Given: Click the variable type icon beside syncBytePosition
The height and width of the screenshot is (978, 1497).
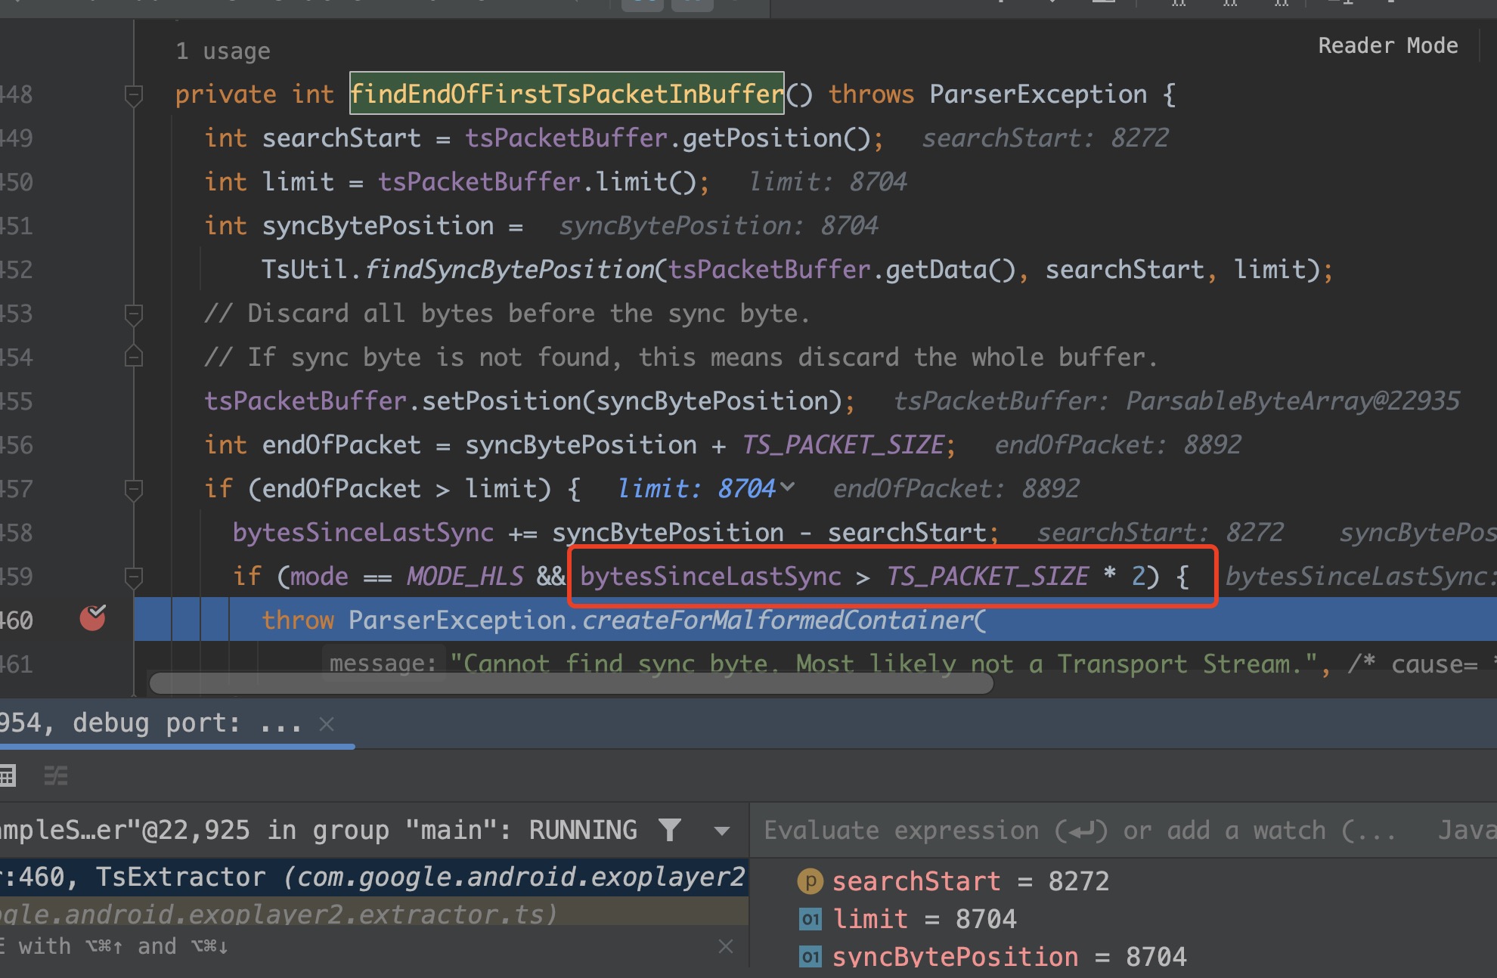Looking at the screenshot, I should pyautogui.click(x=810, y=957).
